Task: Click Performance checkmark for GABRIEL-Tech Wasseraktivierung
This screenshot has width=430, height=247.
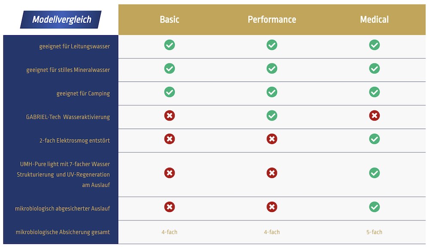Action: pos(272,116)
